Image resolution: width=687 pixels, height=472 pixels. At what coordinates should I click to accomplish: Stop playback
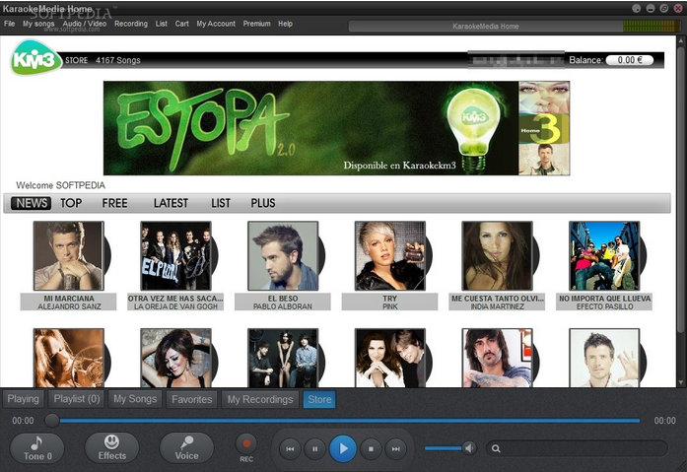371,448
